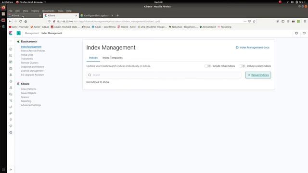Screen dimensions: 308x173
Task: Open Index Lifecycle Policies in sidebar
Action: pos(33,51)
